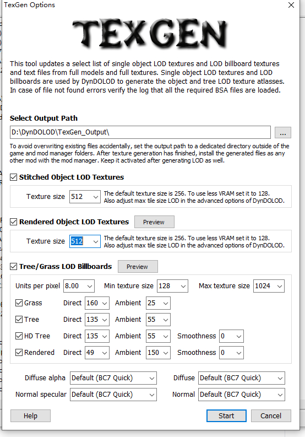Click into the output path text field

pyautogui.click(x=140, y=132)
